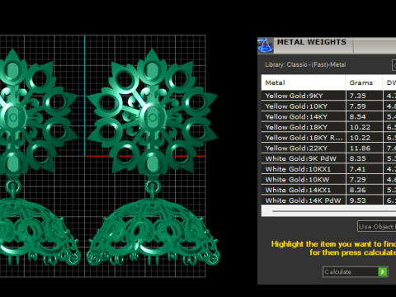
Task: Select the White Gold:10KX1 row
Action: pos(328,169)
